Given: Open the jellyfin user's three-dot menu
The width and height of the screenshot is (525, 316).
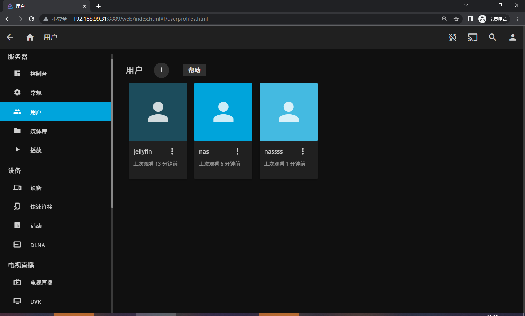Looking at the screenshot, I should 172,151.
